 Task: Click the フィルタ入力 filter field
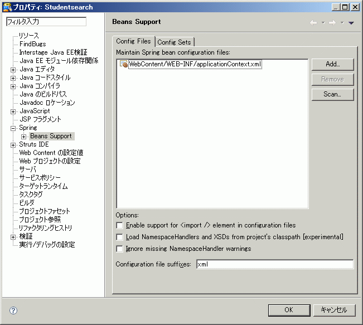point(46,22)
